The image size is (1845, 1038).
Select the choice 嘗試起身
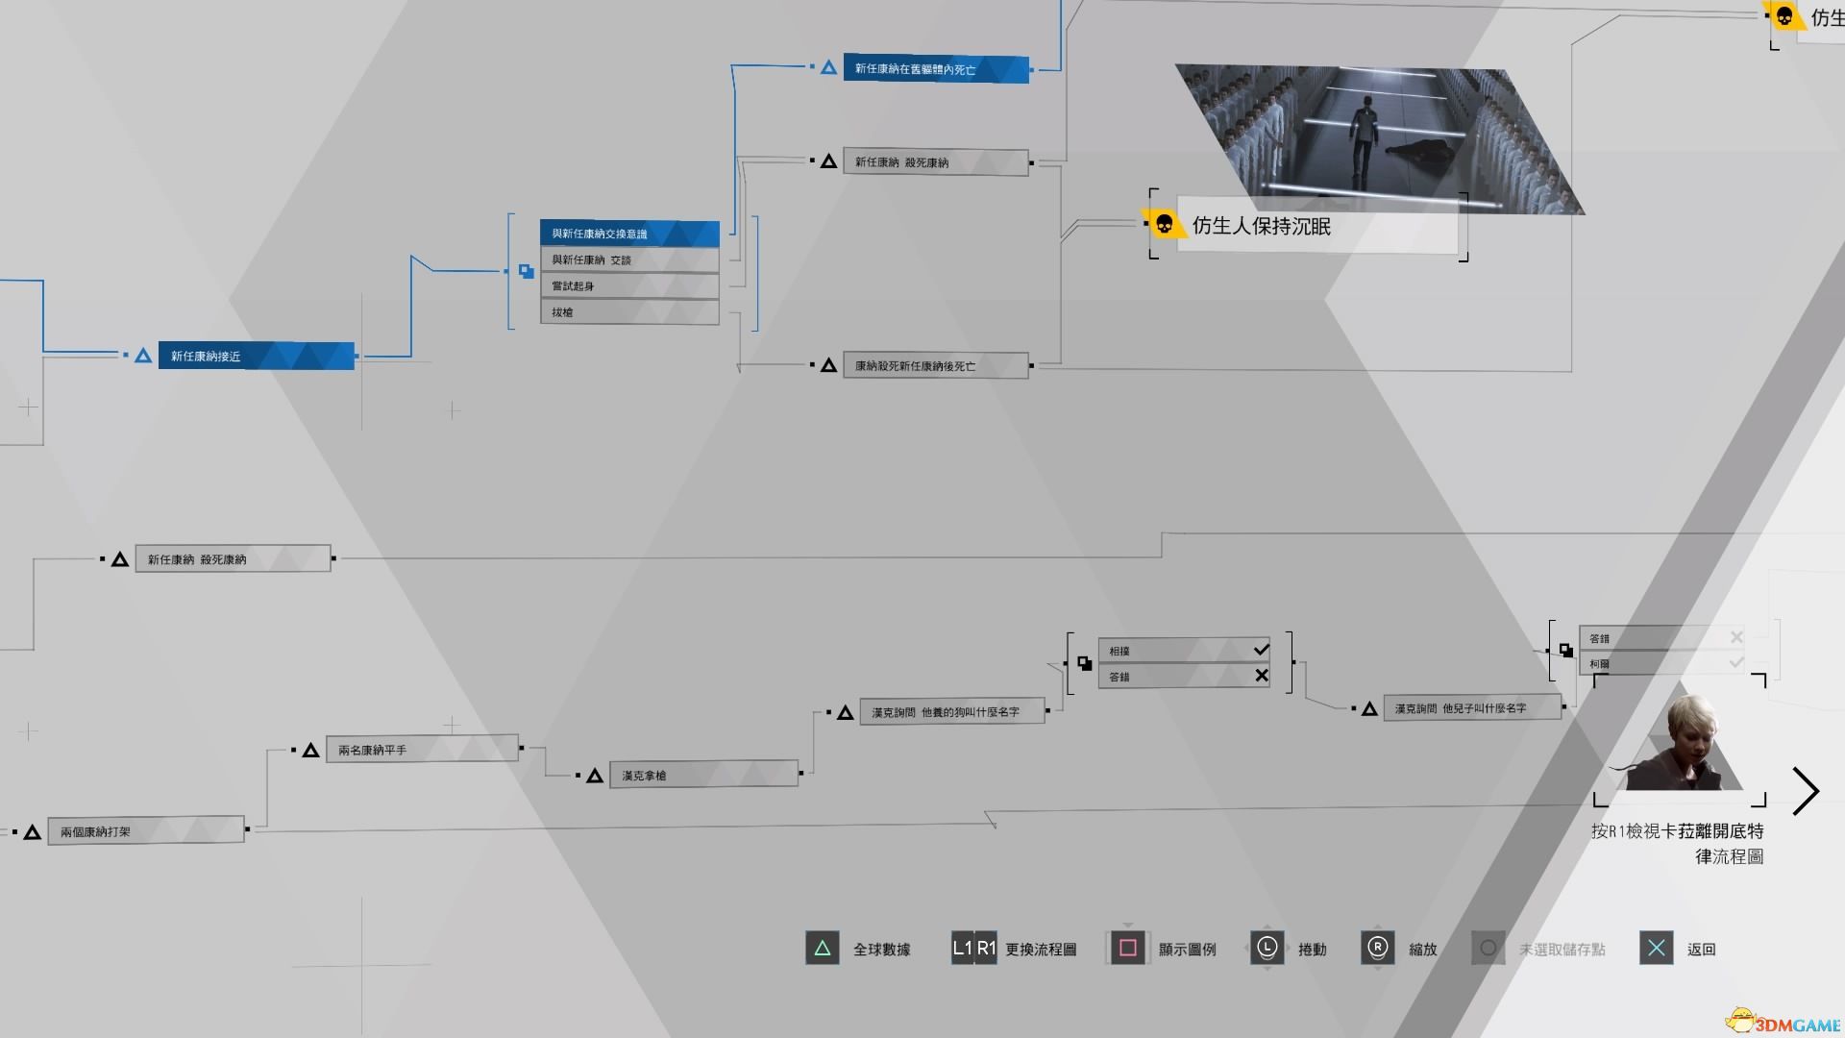[x=629, y=285]
